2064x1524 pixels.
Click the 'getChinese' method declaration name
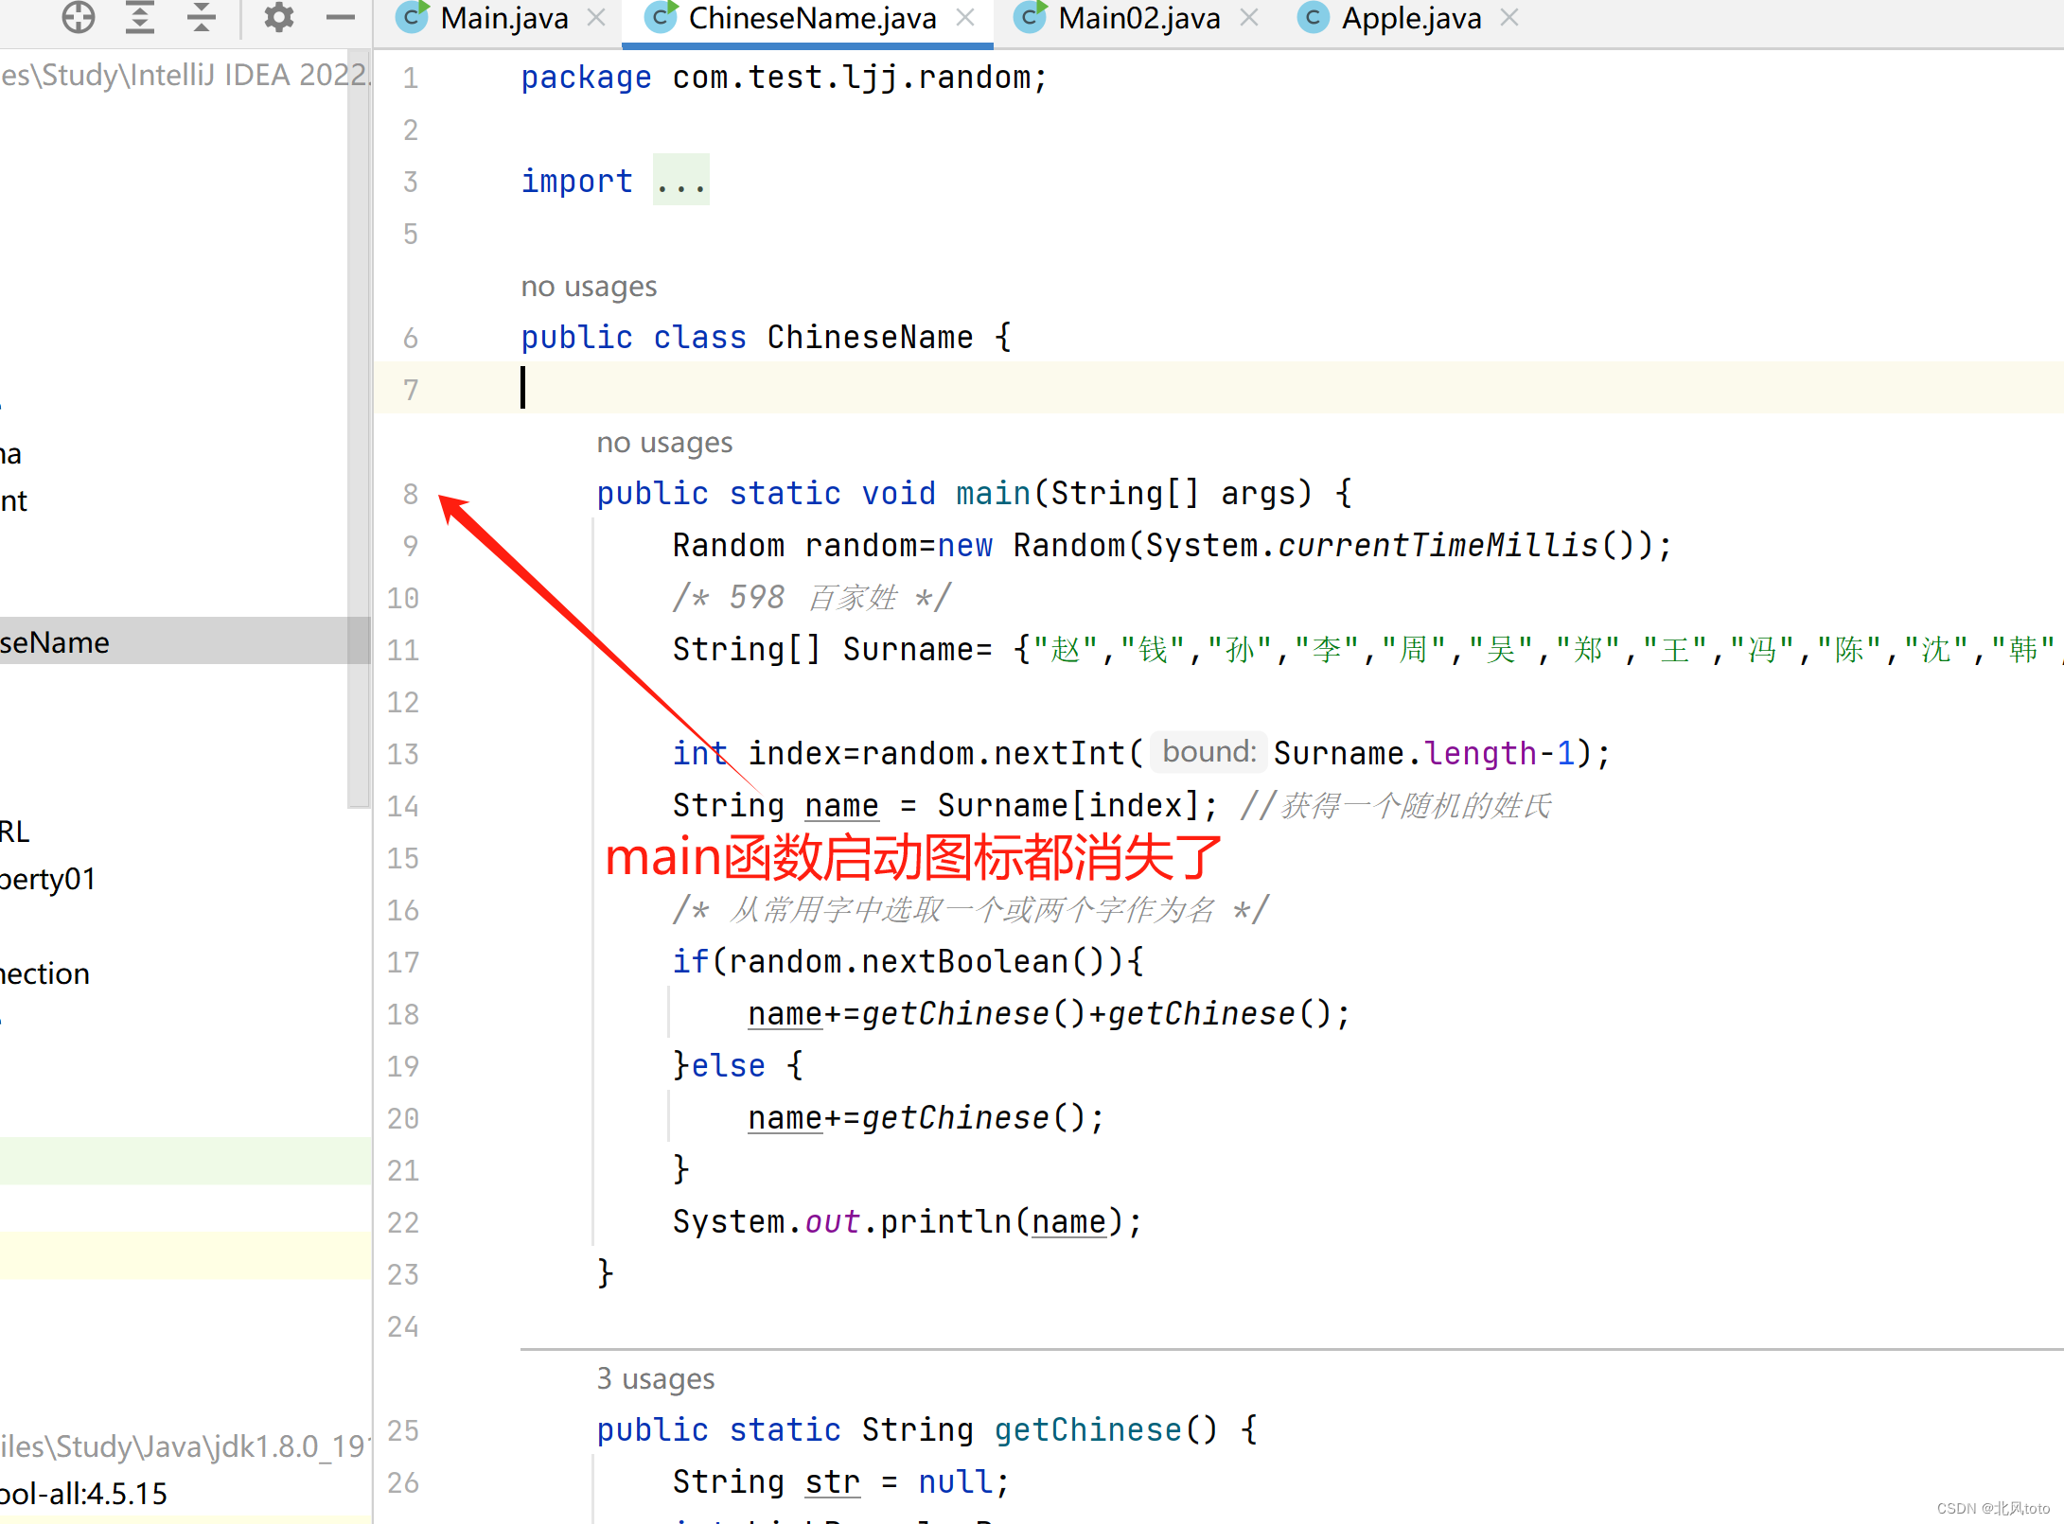tap(1087, 1429)
